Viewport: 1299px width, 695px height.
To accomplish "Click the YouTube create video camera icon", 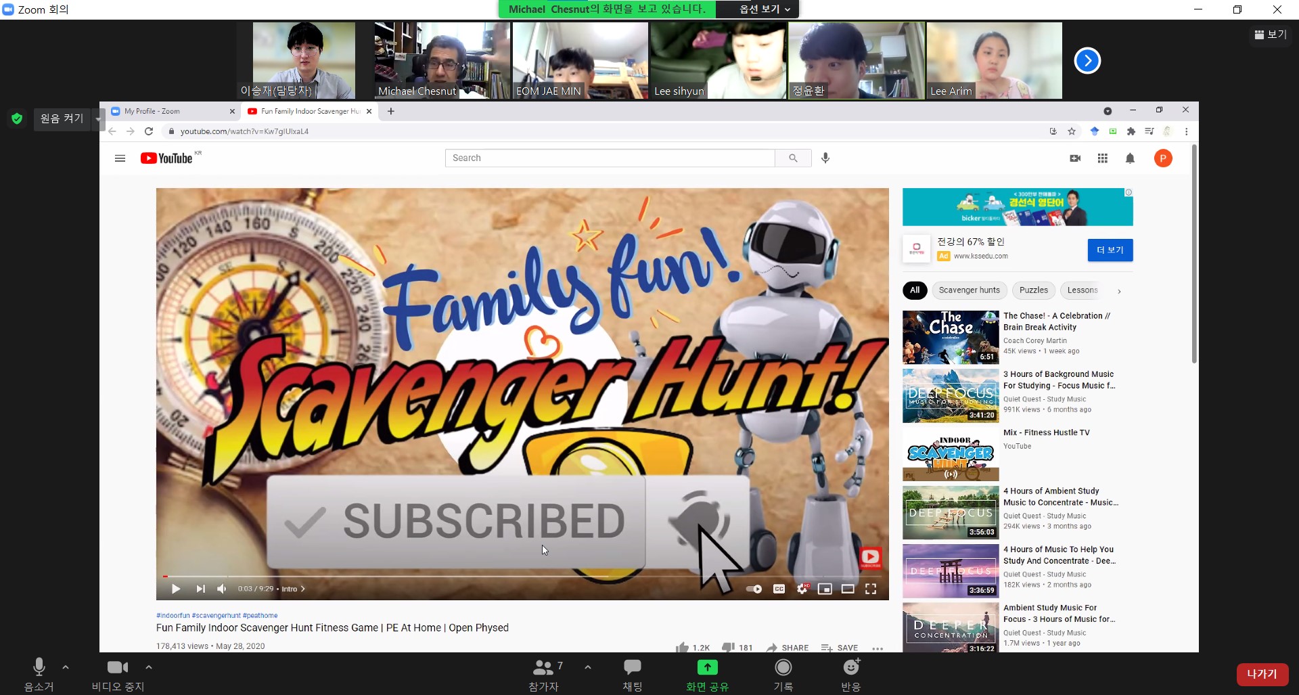I will 1075,158.
